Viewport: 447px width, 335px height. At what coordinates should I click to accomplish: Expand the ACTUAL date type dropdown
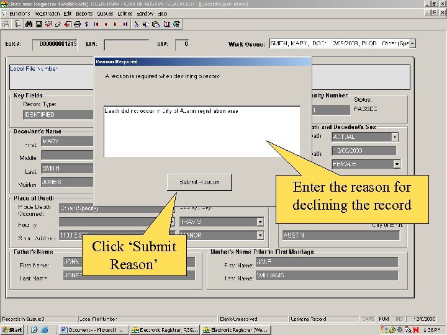(395, 137)
